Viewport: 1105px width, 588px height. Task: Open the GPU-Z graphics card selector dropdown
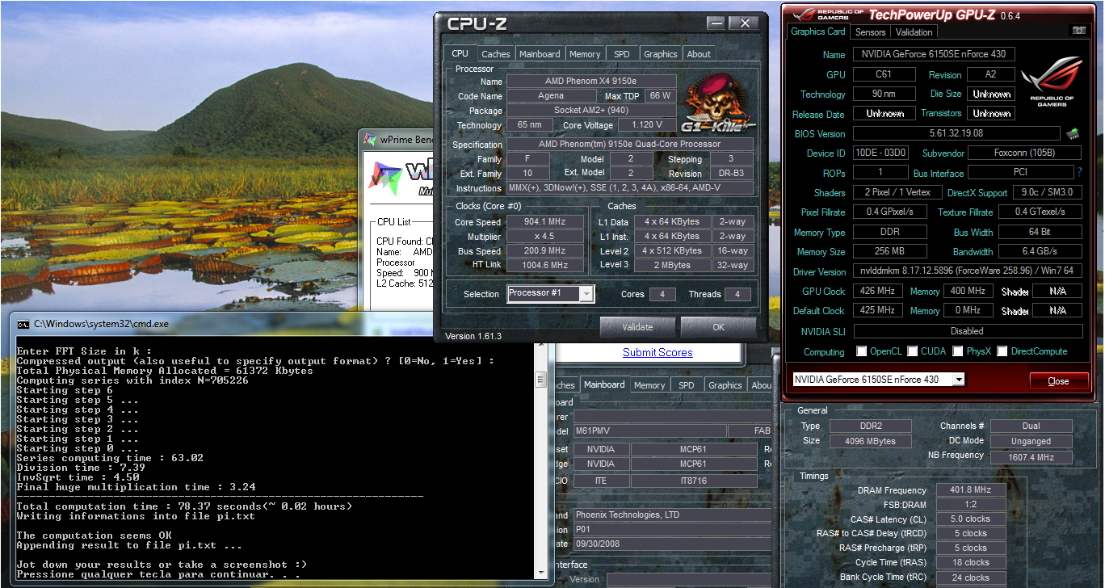(959, 380)
